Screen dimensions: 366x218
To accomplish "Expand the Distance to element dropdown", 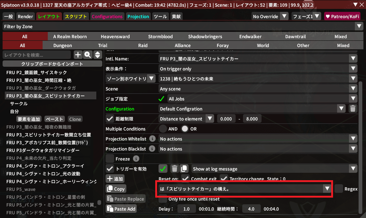I will (186, 119).
